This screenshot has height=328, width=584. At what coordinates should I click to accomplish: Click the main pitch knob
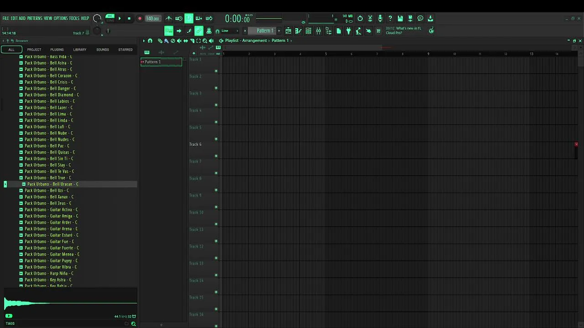[97, 31]
